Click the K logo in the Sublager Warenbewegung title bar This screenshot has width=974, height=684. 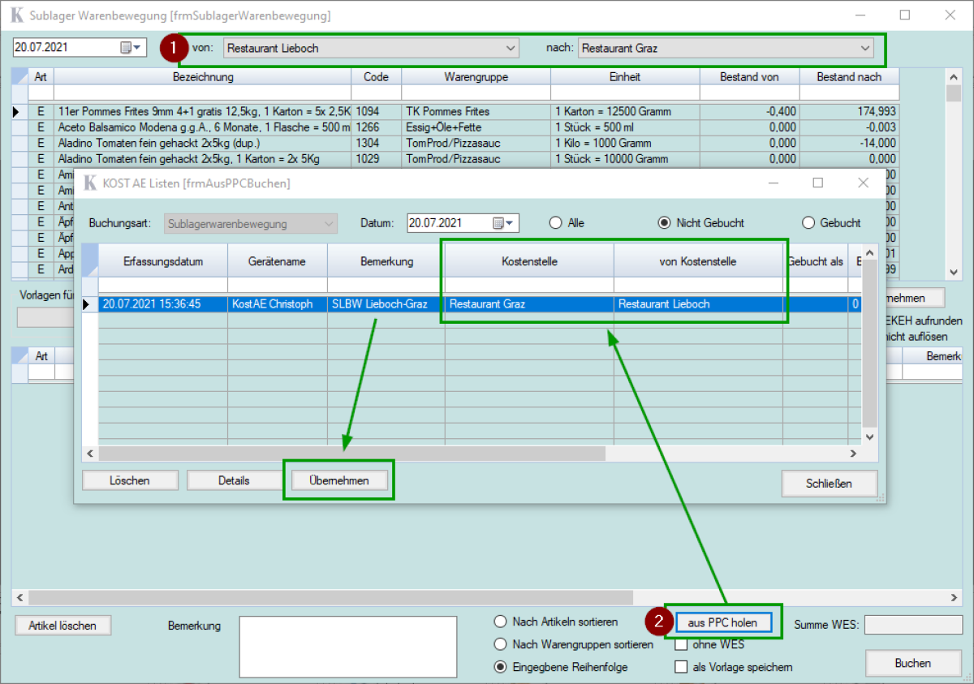pyautogui.click(x=16, y=16)
